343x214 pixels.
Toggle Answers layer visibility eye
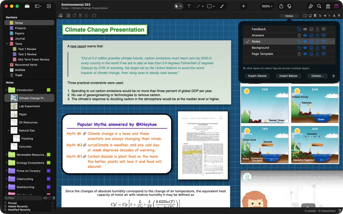tap(305, 35)
